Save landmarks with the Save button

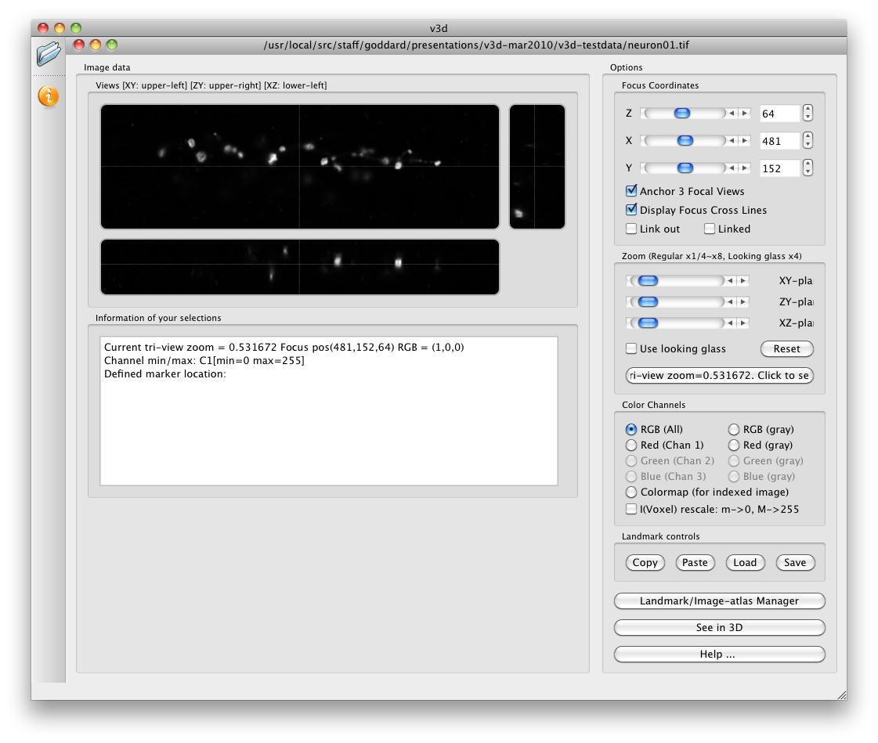point(795,562)
